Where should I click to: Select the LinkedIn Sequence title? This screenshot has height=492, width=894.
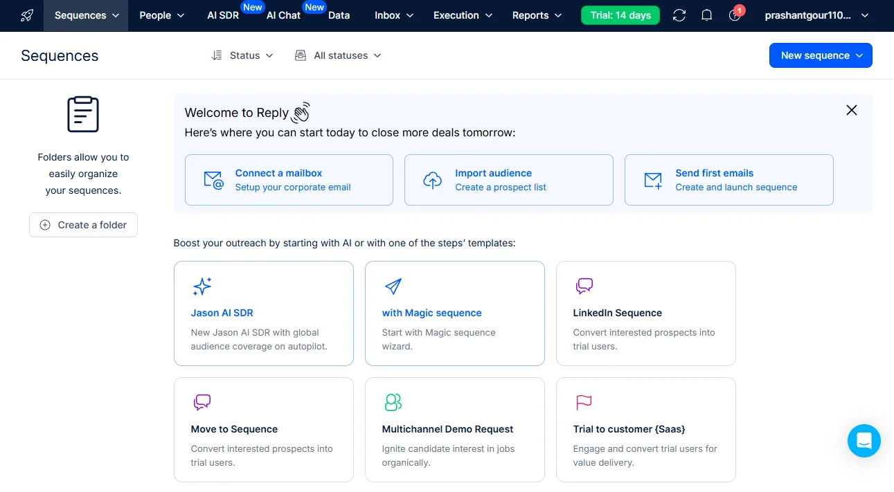618,313
